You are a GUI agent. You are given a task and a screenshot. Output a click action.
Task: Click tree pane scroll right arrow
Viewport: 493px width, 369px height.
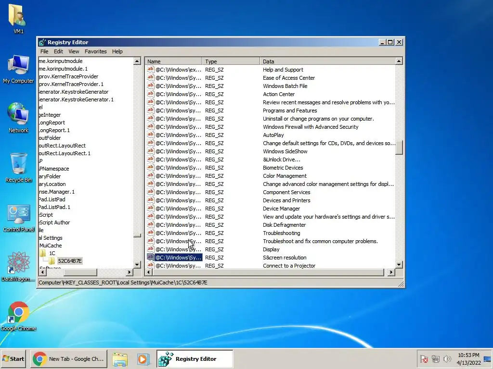130,272
